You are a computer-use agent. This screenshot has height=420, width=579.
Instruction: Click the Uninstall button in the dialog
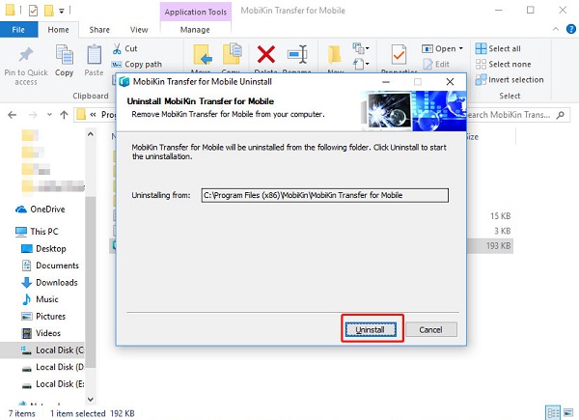371,329
